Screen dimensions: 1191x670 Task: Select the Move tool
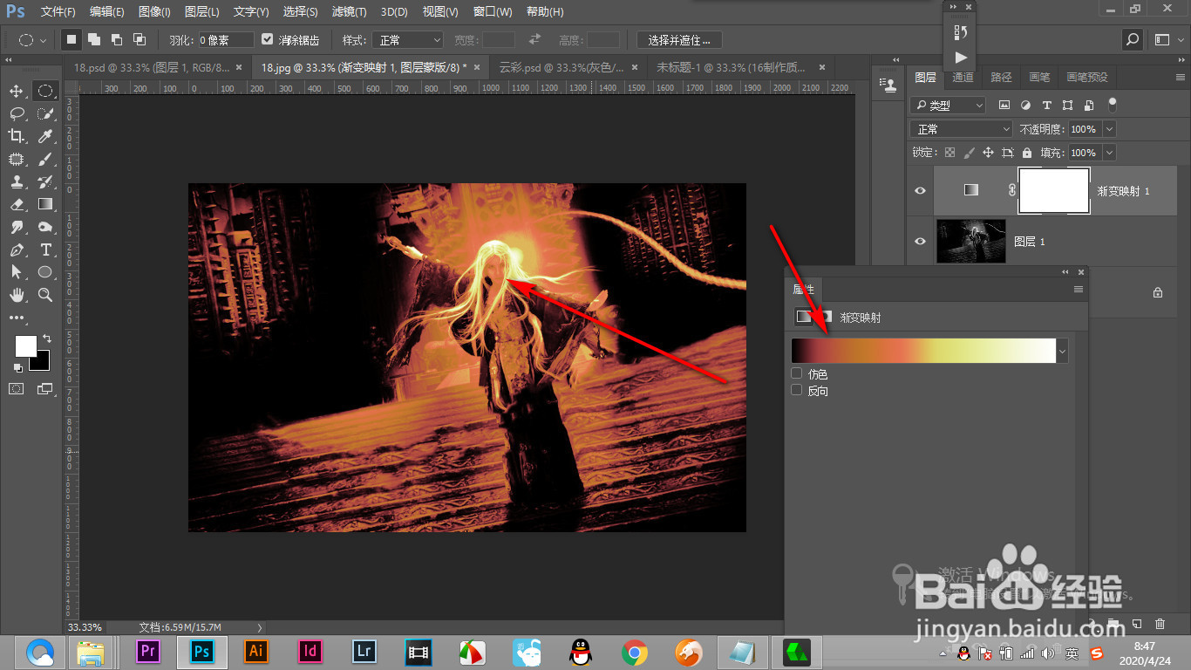(17, 92)
